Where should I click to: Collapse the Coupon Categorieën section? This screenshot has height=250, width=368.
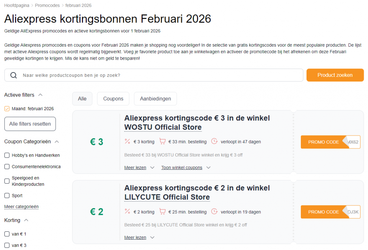pos(57,141)
